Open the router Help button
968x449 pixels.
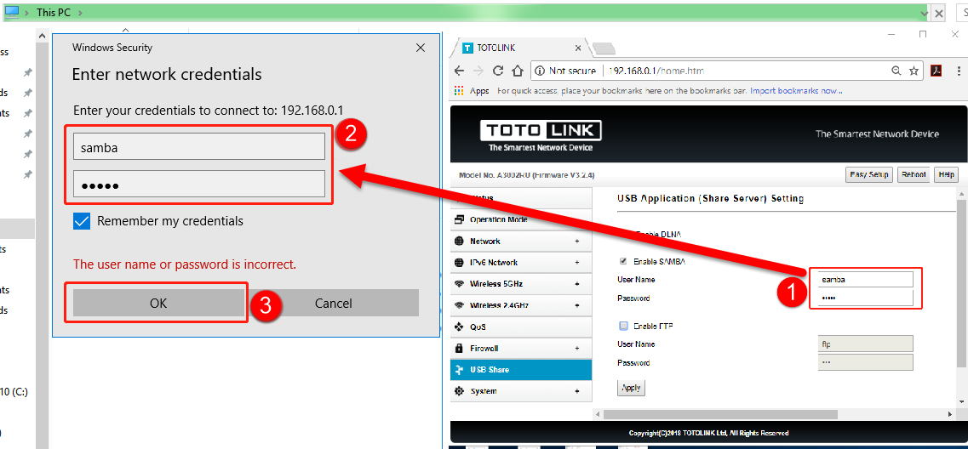[x=946, y=174]
